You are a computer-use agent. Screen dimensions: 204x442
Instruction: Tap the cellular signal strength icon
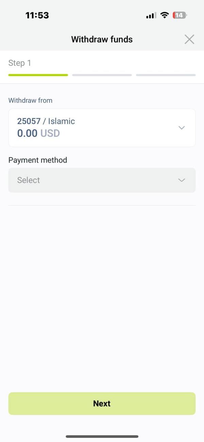point(151,15)
